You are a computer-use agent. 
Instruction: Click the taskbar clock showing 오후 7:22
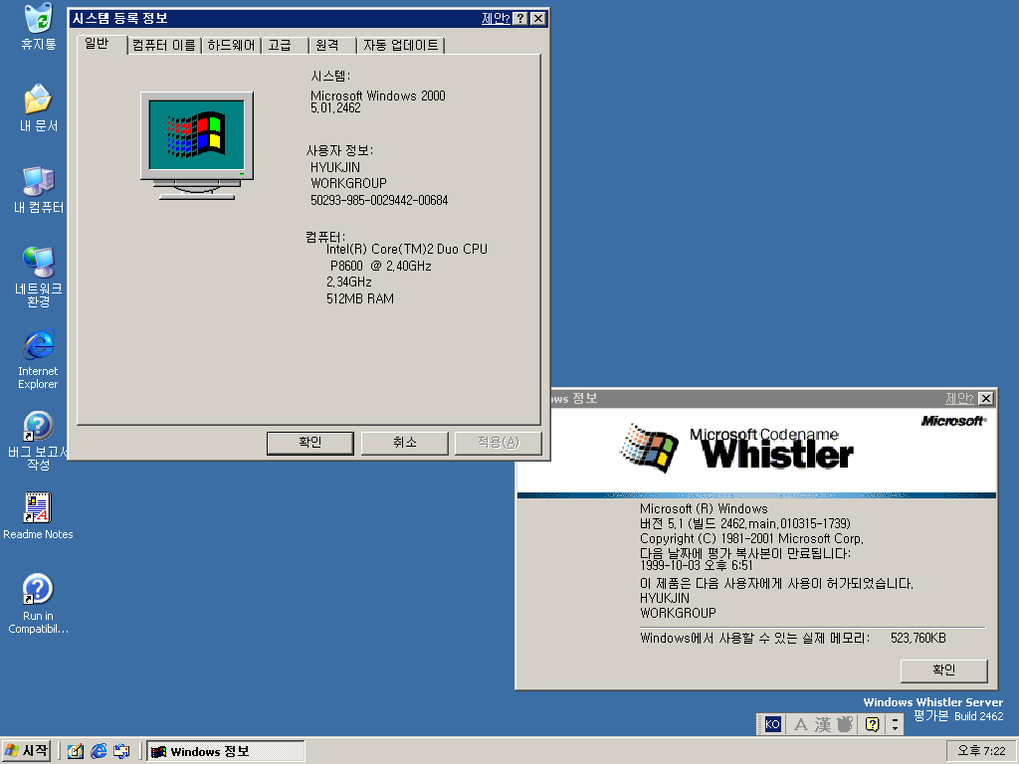[x=981, y=751]
